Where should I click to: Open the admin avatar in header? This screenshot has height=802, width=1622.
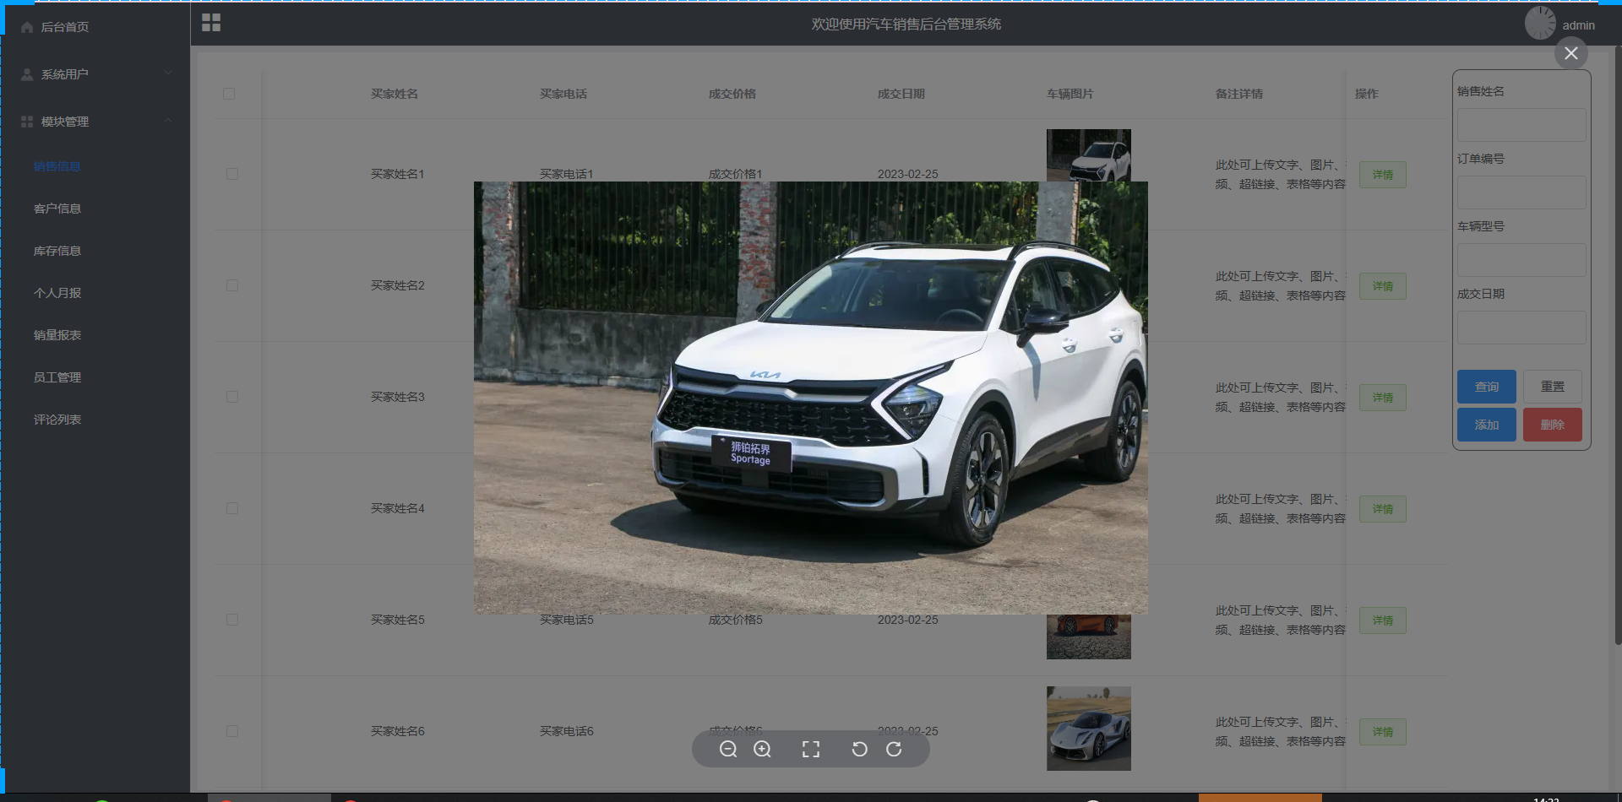[1540, 24]
